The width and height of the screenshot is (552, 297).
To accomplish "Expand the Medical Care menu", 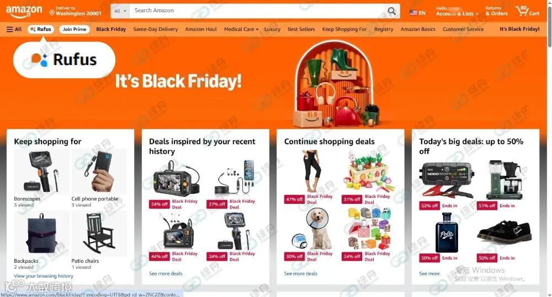I will tap(241, 29).
